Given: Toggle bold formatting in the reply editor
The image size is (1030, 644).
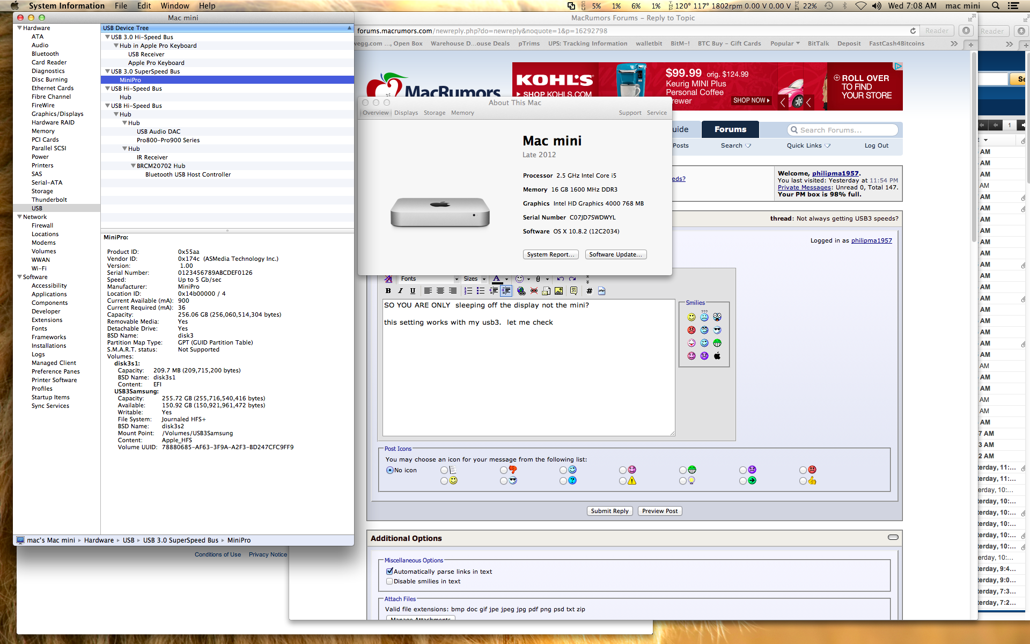Looking at the screenshot, I should click(x=388, y=291).
